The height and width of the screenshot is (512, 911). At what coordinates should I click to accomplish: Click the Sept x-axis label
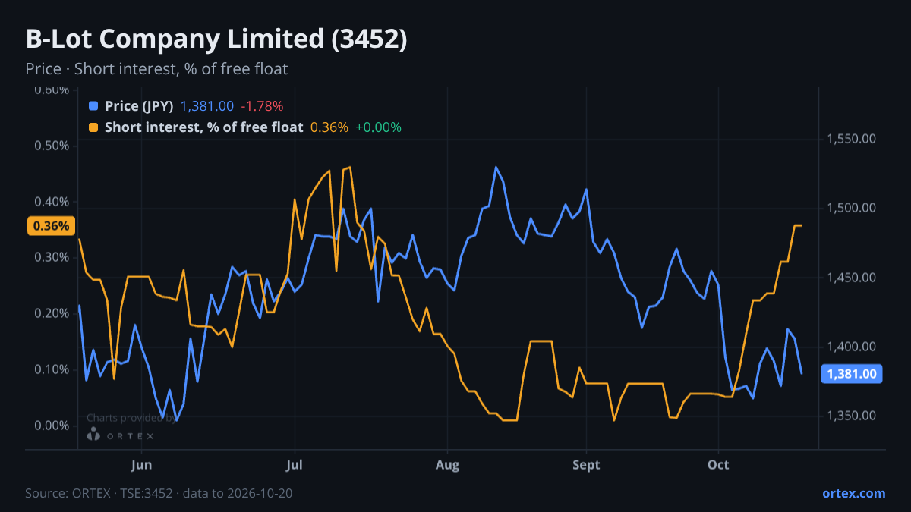tap(586, 464)
